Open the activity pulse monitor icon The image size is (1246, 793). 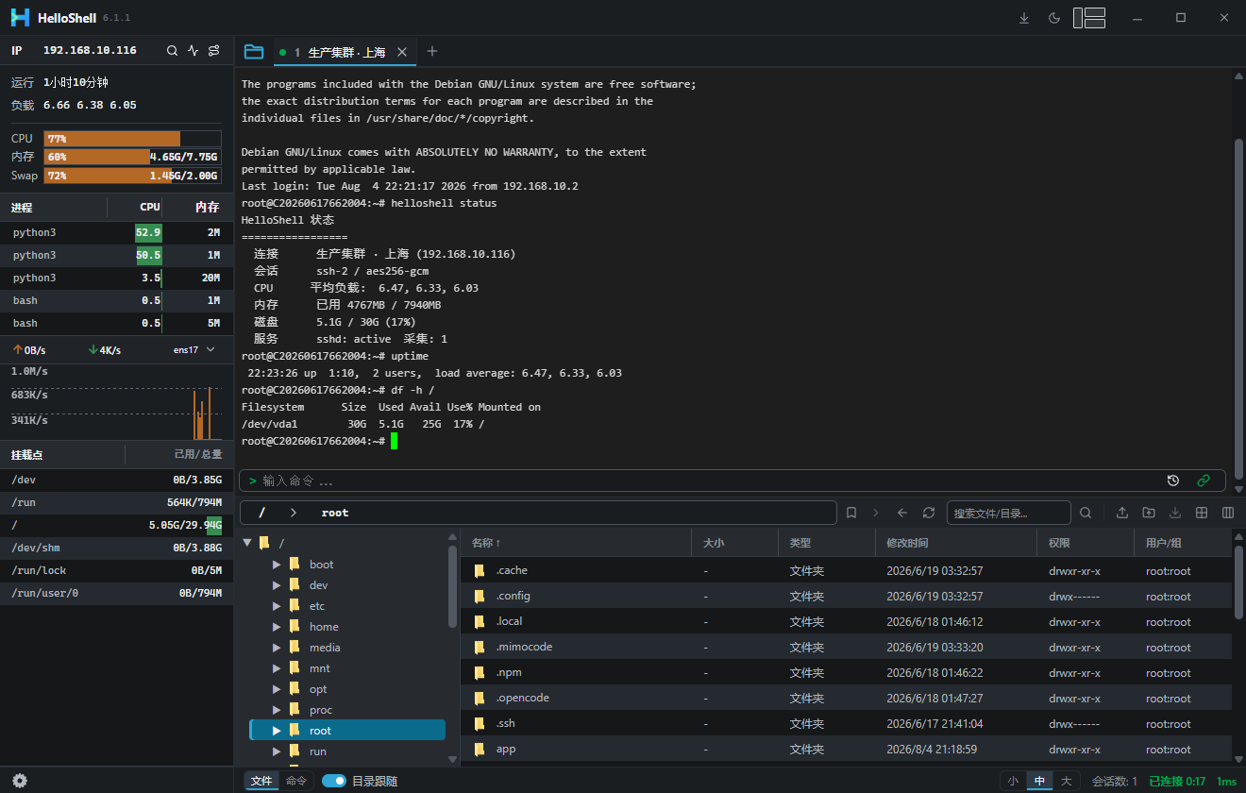[194, 51]
